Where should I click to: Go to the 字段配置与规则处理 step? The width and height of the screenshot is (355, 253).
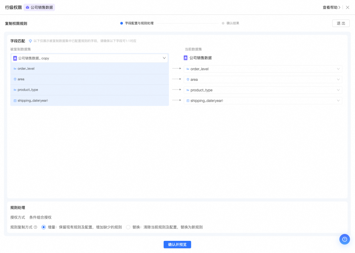click(139, 23)
